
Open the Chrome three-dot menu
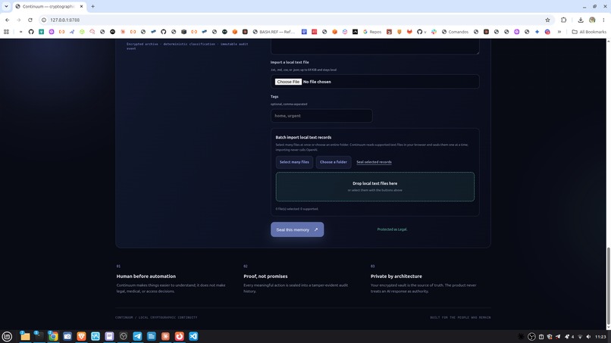(x=603, y=20)
